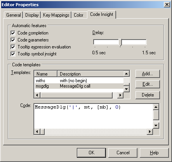This screenshot has height=162, width=172.
Task: Click up arrow of templates list scrollbar
Action: (x=127, y=74)
